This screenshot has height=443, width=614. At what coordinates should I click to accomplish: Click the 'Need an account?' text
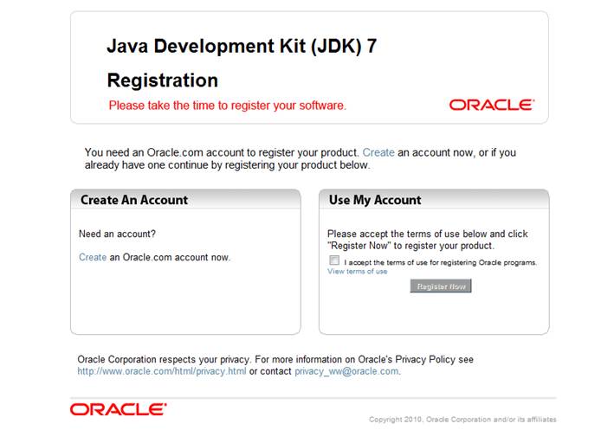(117, 234)
